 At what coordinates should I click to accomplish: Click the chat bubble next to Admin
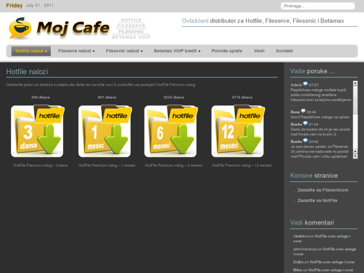click(305, 84)
